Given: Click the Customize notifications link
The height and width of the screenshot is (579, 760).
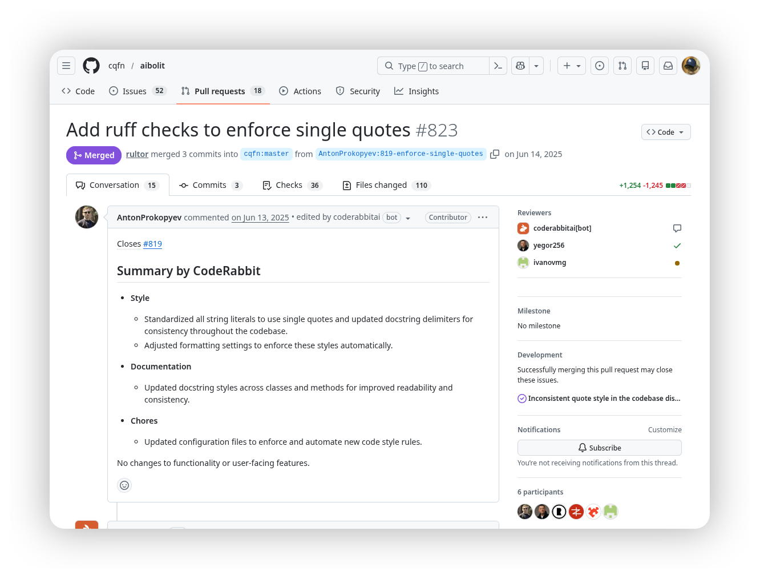Looking at the screenshot, I should [665, 430].
